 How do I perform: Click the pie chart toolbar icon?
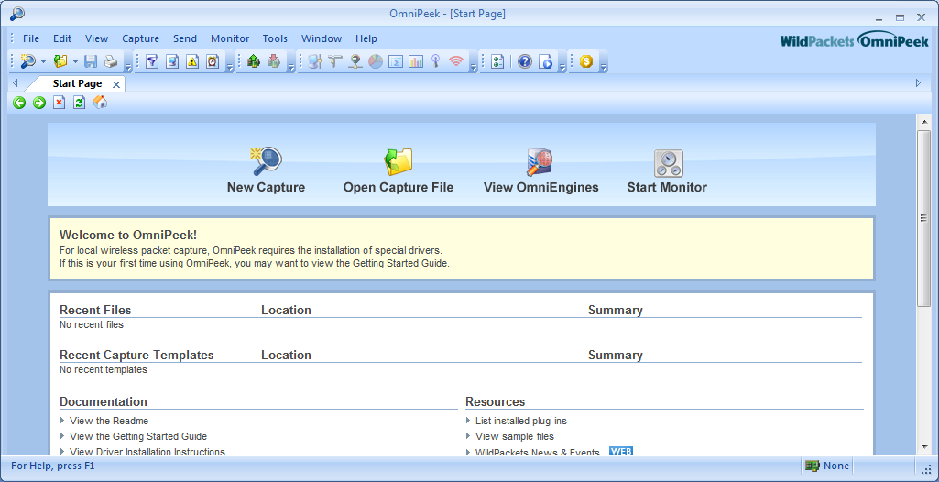[376, 61]
